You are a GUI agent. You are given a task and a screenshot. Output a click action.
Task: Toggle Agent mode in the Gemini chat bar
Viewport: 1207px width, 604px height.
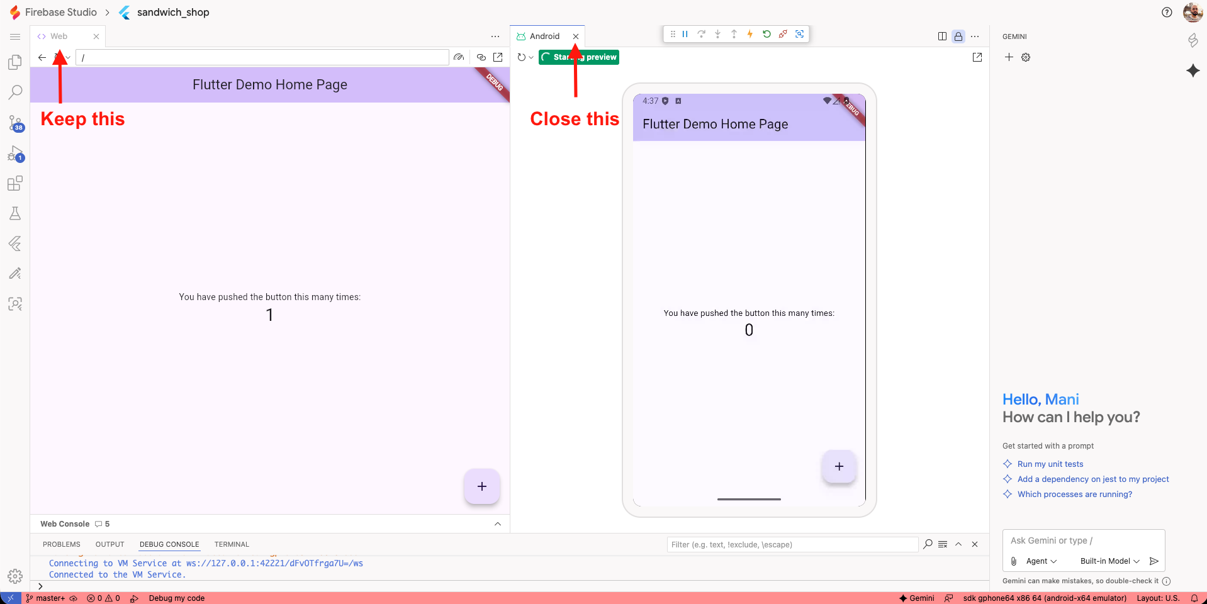click(1039, 561)
